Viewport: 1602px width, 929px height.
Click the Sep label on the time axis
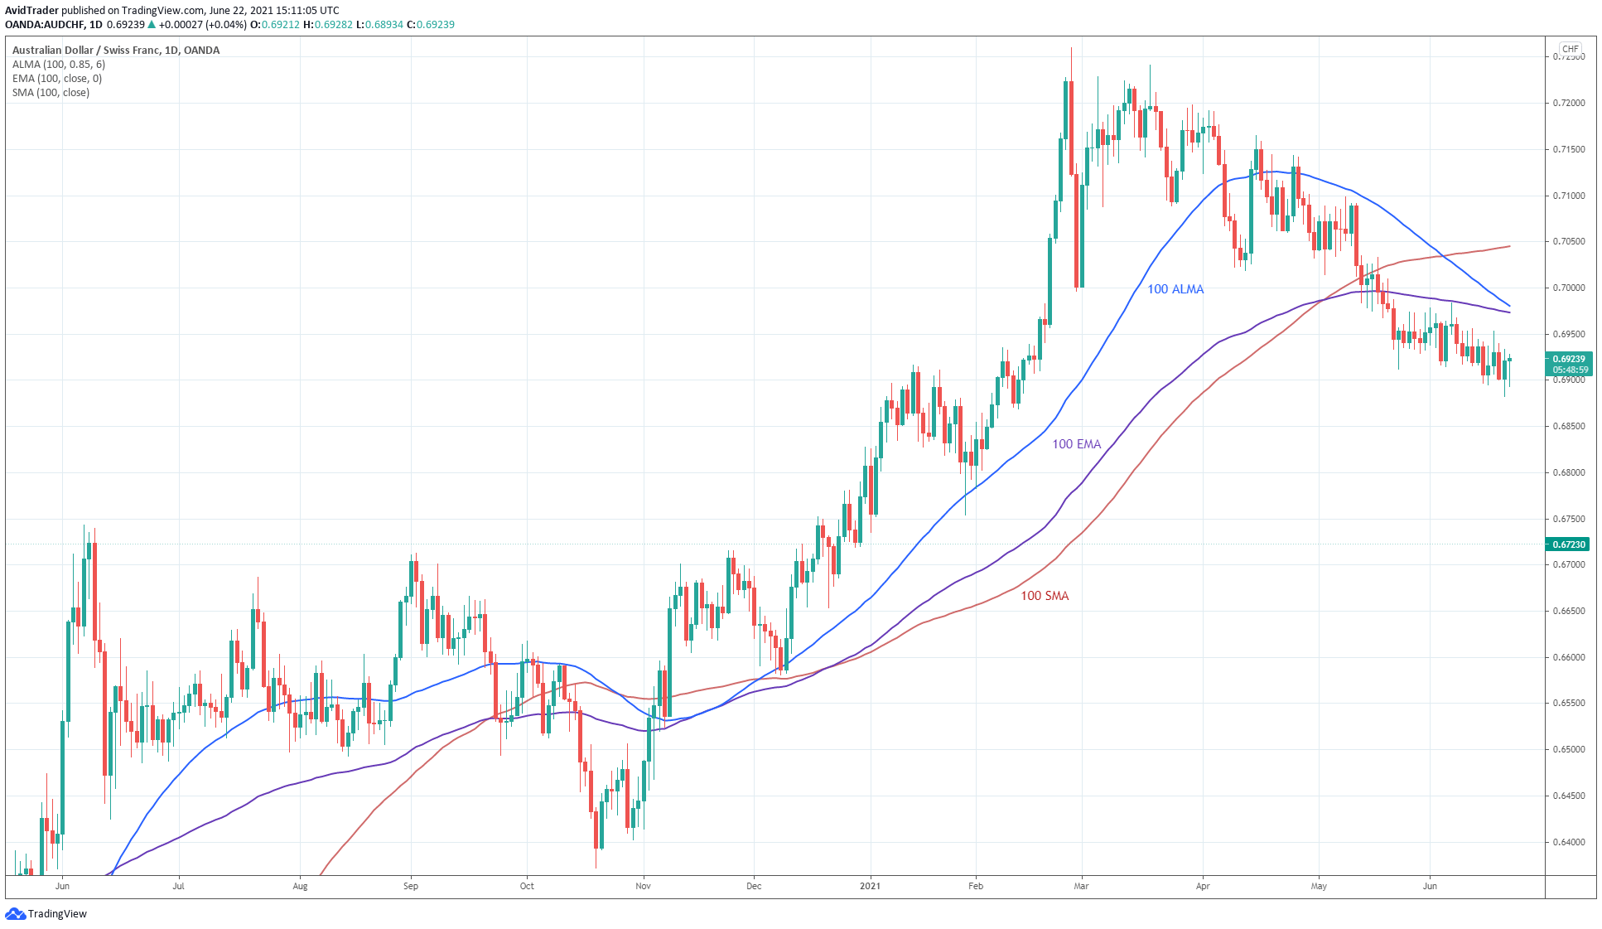[x=411, y=886]
